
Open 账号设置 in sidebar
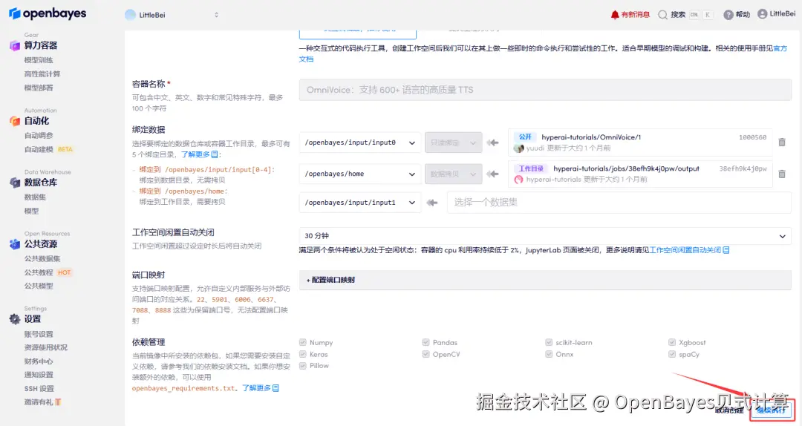[39, 334]
